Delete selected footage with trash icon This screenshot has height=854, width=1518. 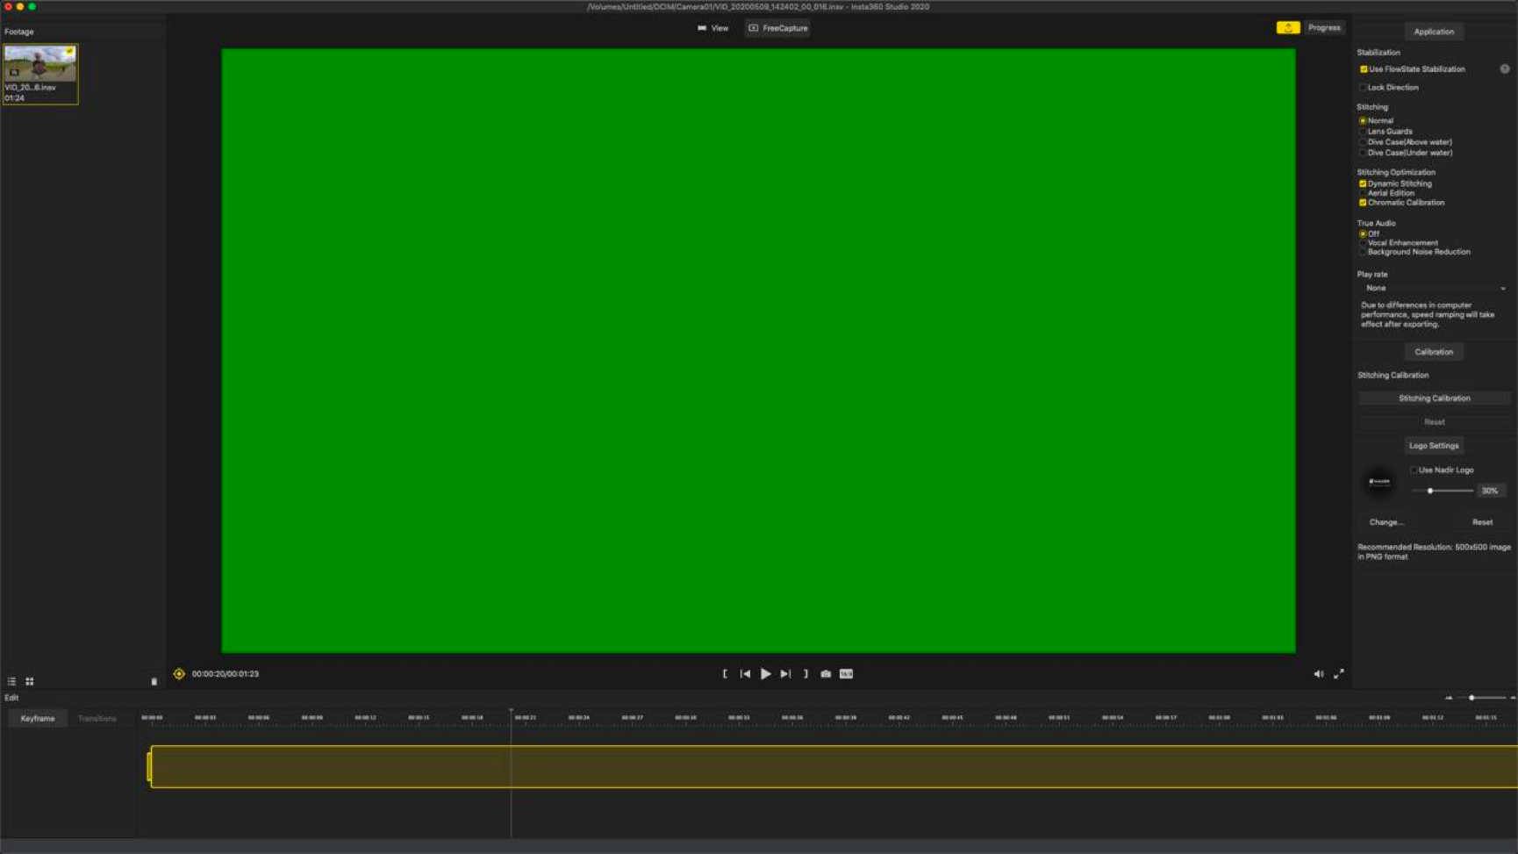pos(154,681)
